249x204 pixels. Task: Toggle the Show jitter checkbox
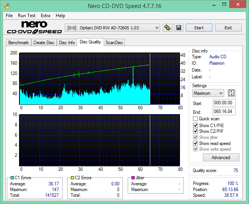pos(195,137)
